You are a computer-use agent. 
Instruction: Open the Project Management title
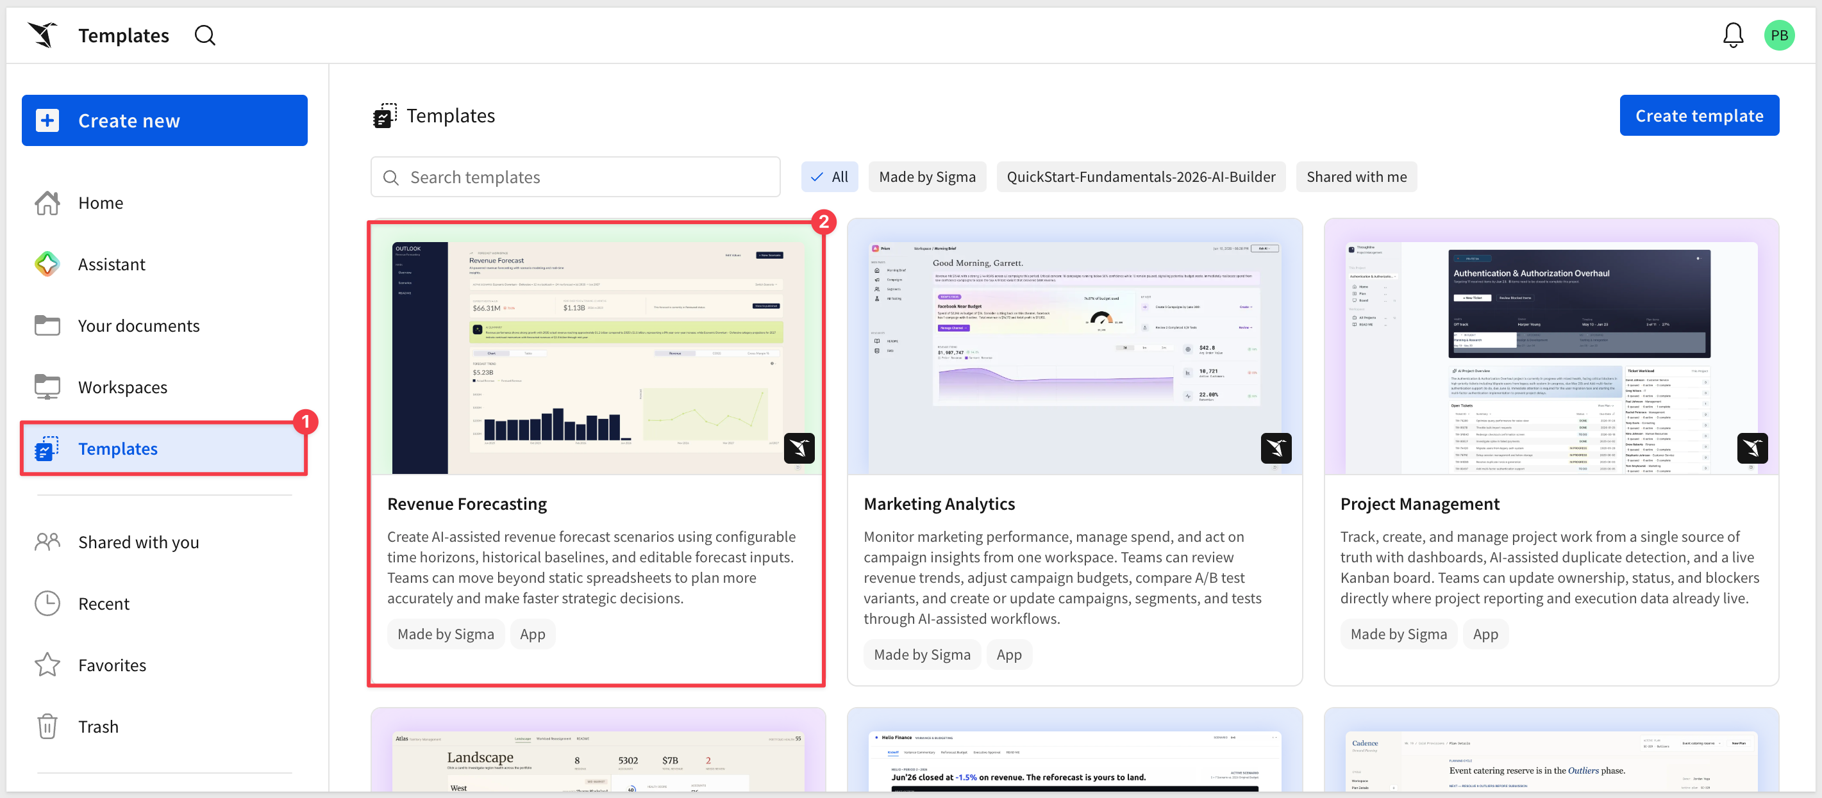pos(1419,504)
